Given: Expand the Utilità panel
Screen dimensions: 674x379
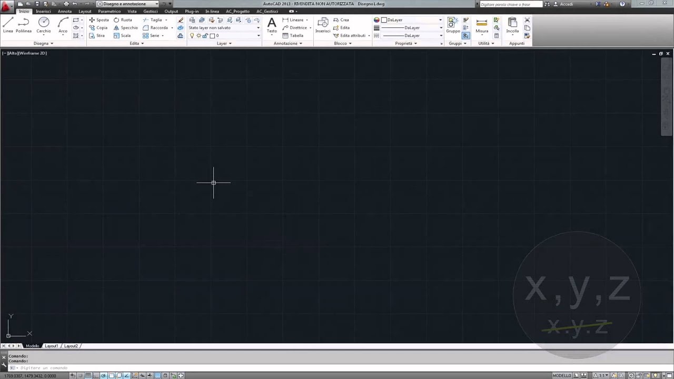Looking at the screenshot, I should tap(486, 43).
